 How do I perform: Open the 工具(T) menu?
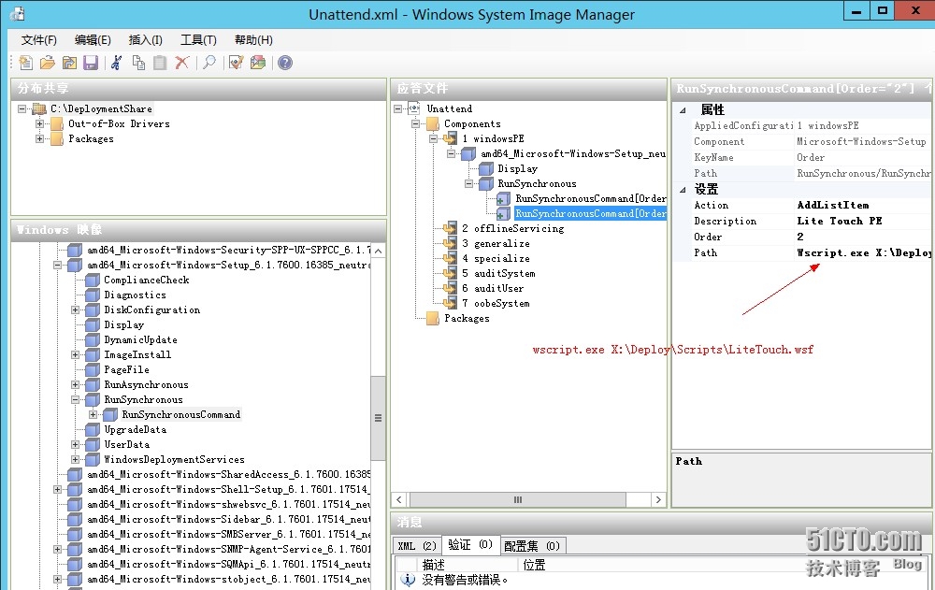point(198,40)
